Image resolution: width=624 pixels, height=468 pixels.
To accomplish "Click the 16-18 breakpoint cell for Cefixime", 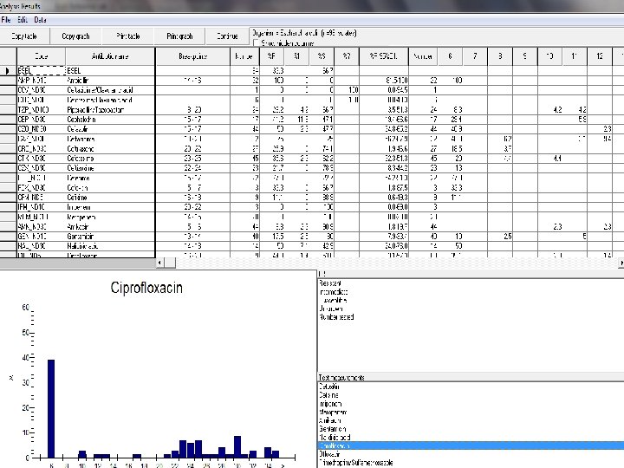I will click(193, 198).
